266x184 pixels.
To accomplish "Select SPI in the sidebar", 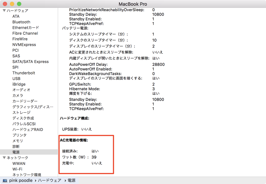I will (x=15, y=67).
